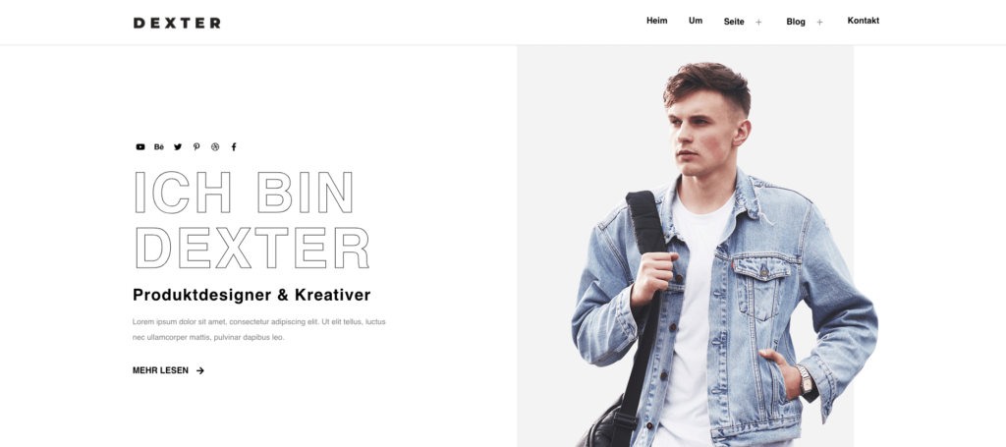Select the Dribbble ball icon

pyautogui.click(x=215, y=146)
